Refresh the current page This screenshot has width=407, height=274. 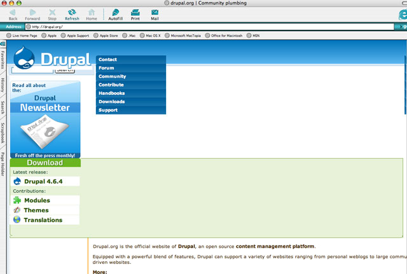[72, 15]
